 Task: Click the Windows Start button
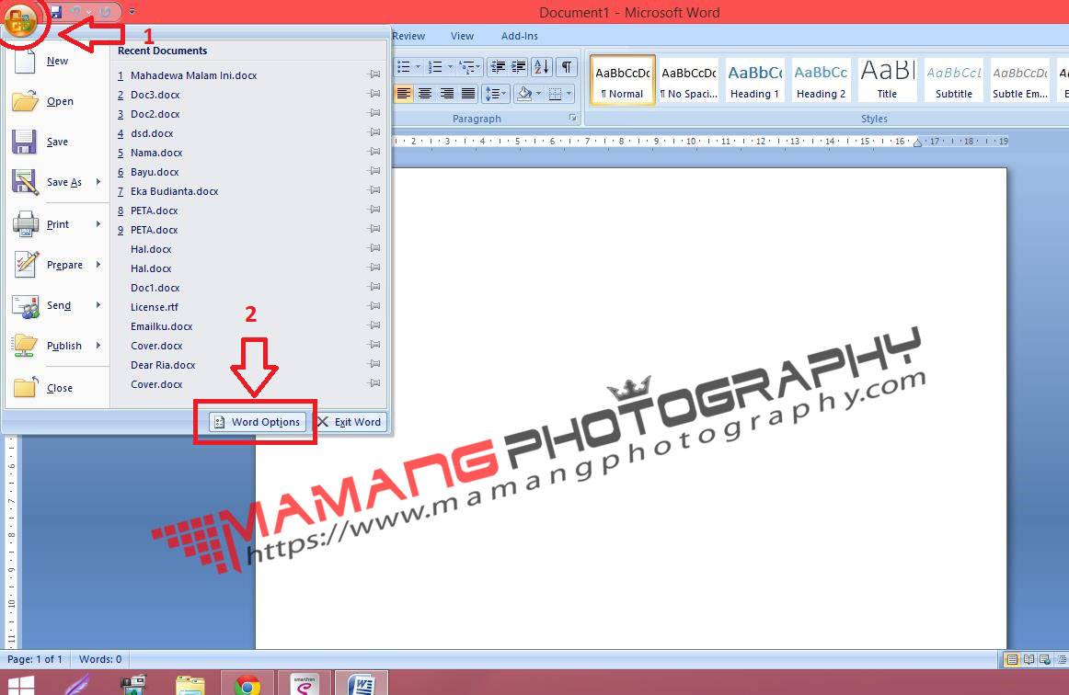click(x=20, y=683)
